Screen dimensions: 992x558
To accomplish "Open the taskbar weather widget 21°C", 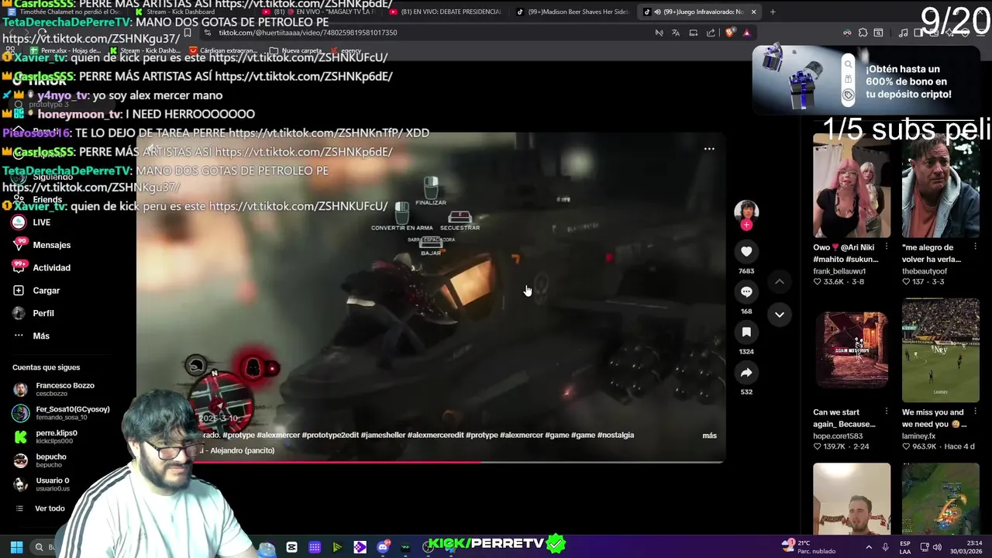I will (807, 546).
